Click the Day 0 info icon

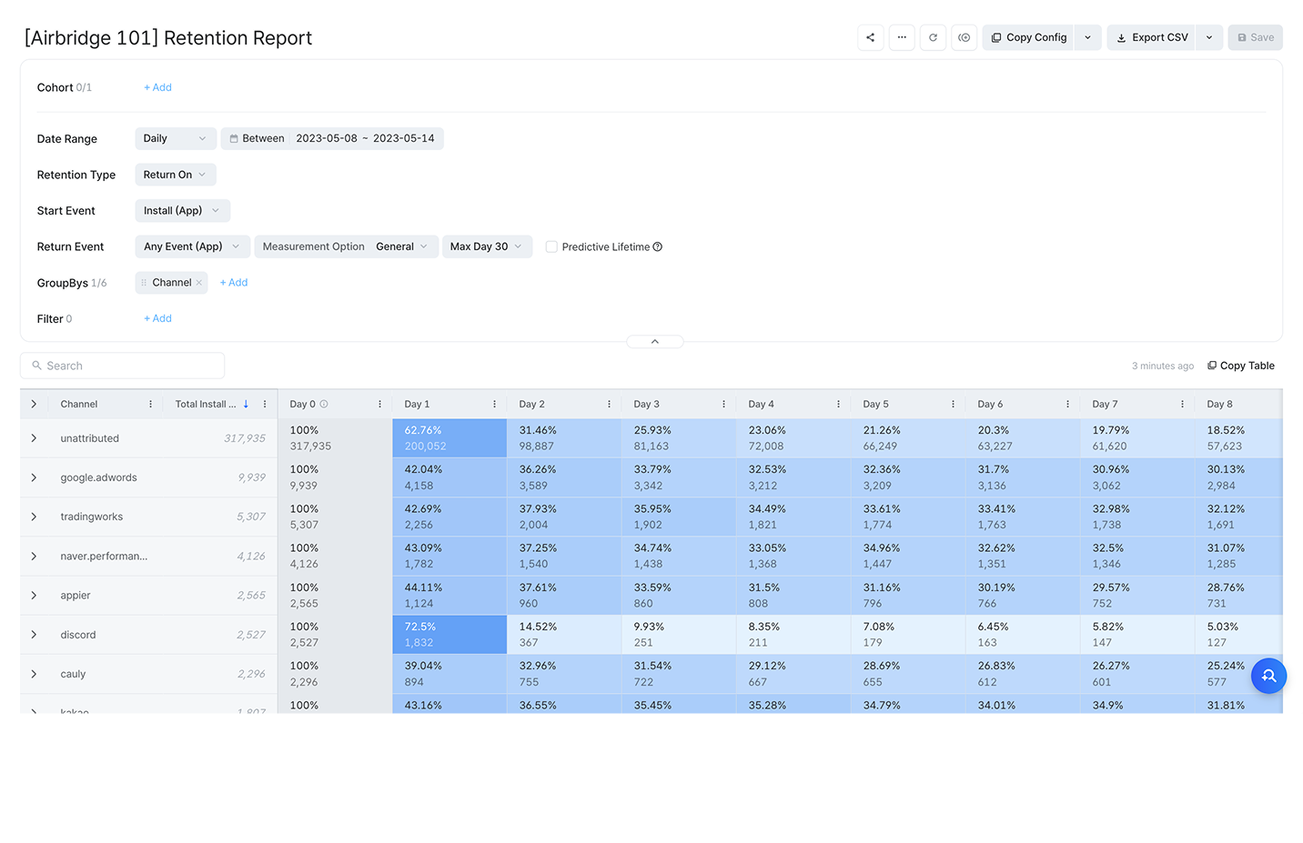click(324, 404)
